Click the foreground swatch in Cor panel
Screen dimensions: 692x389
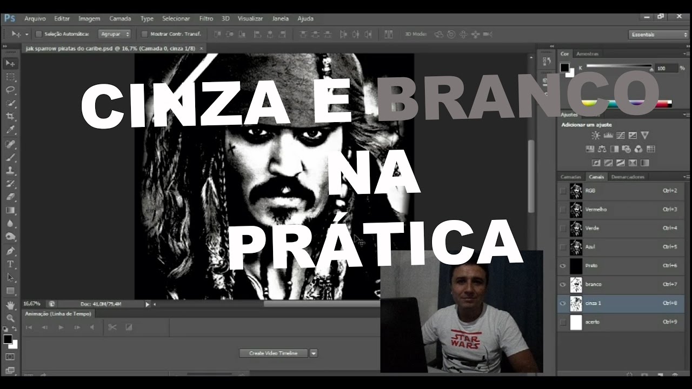coord(564,68)
